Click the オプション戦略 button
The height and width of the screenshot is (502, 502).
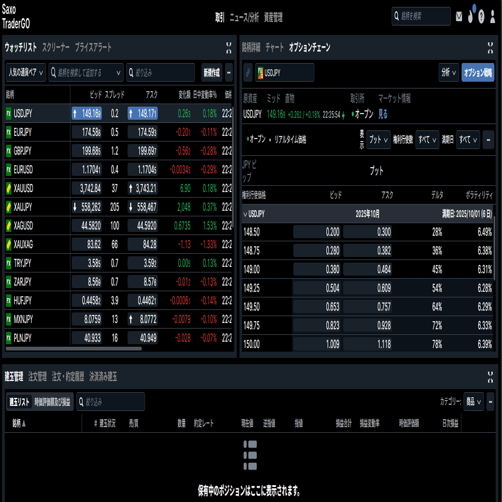pyautogui.click(x=478, y=72)
